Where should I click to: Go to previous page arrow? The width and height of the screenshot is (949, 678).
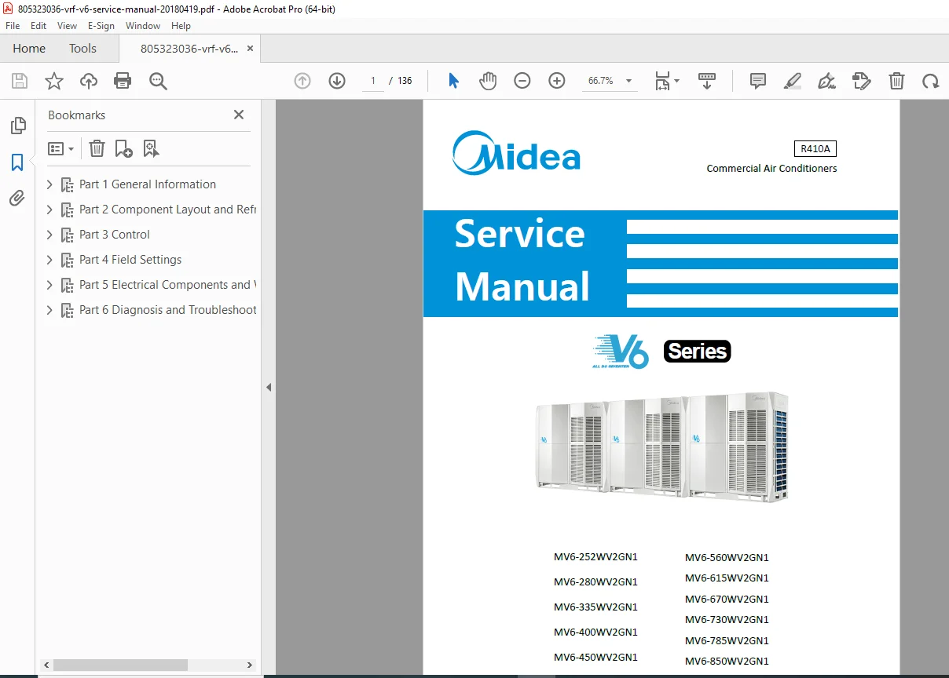click(x=302, y=81)
